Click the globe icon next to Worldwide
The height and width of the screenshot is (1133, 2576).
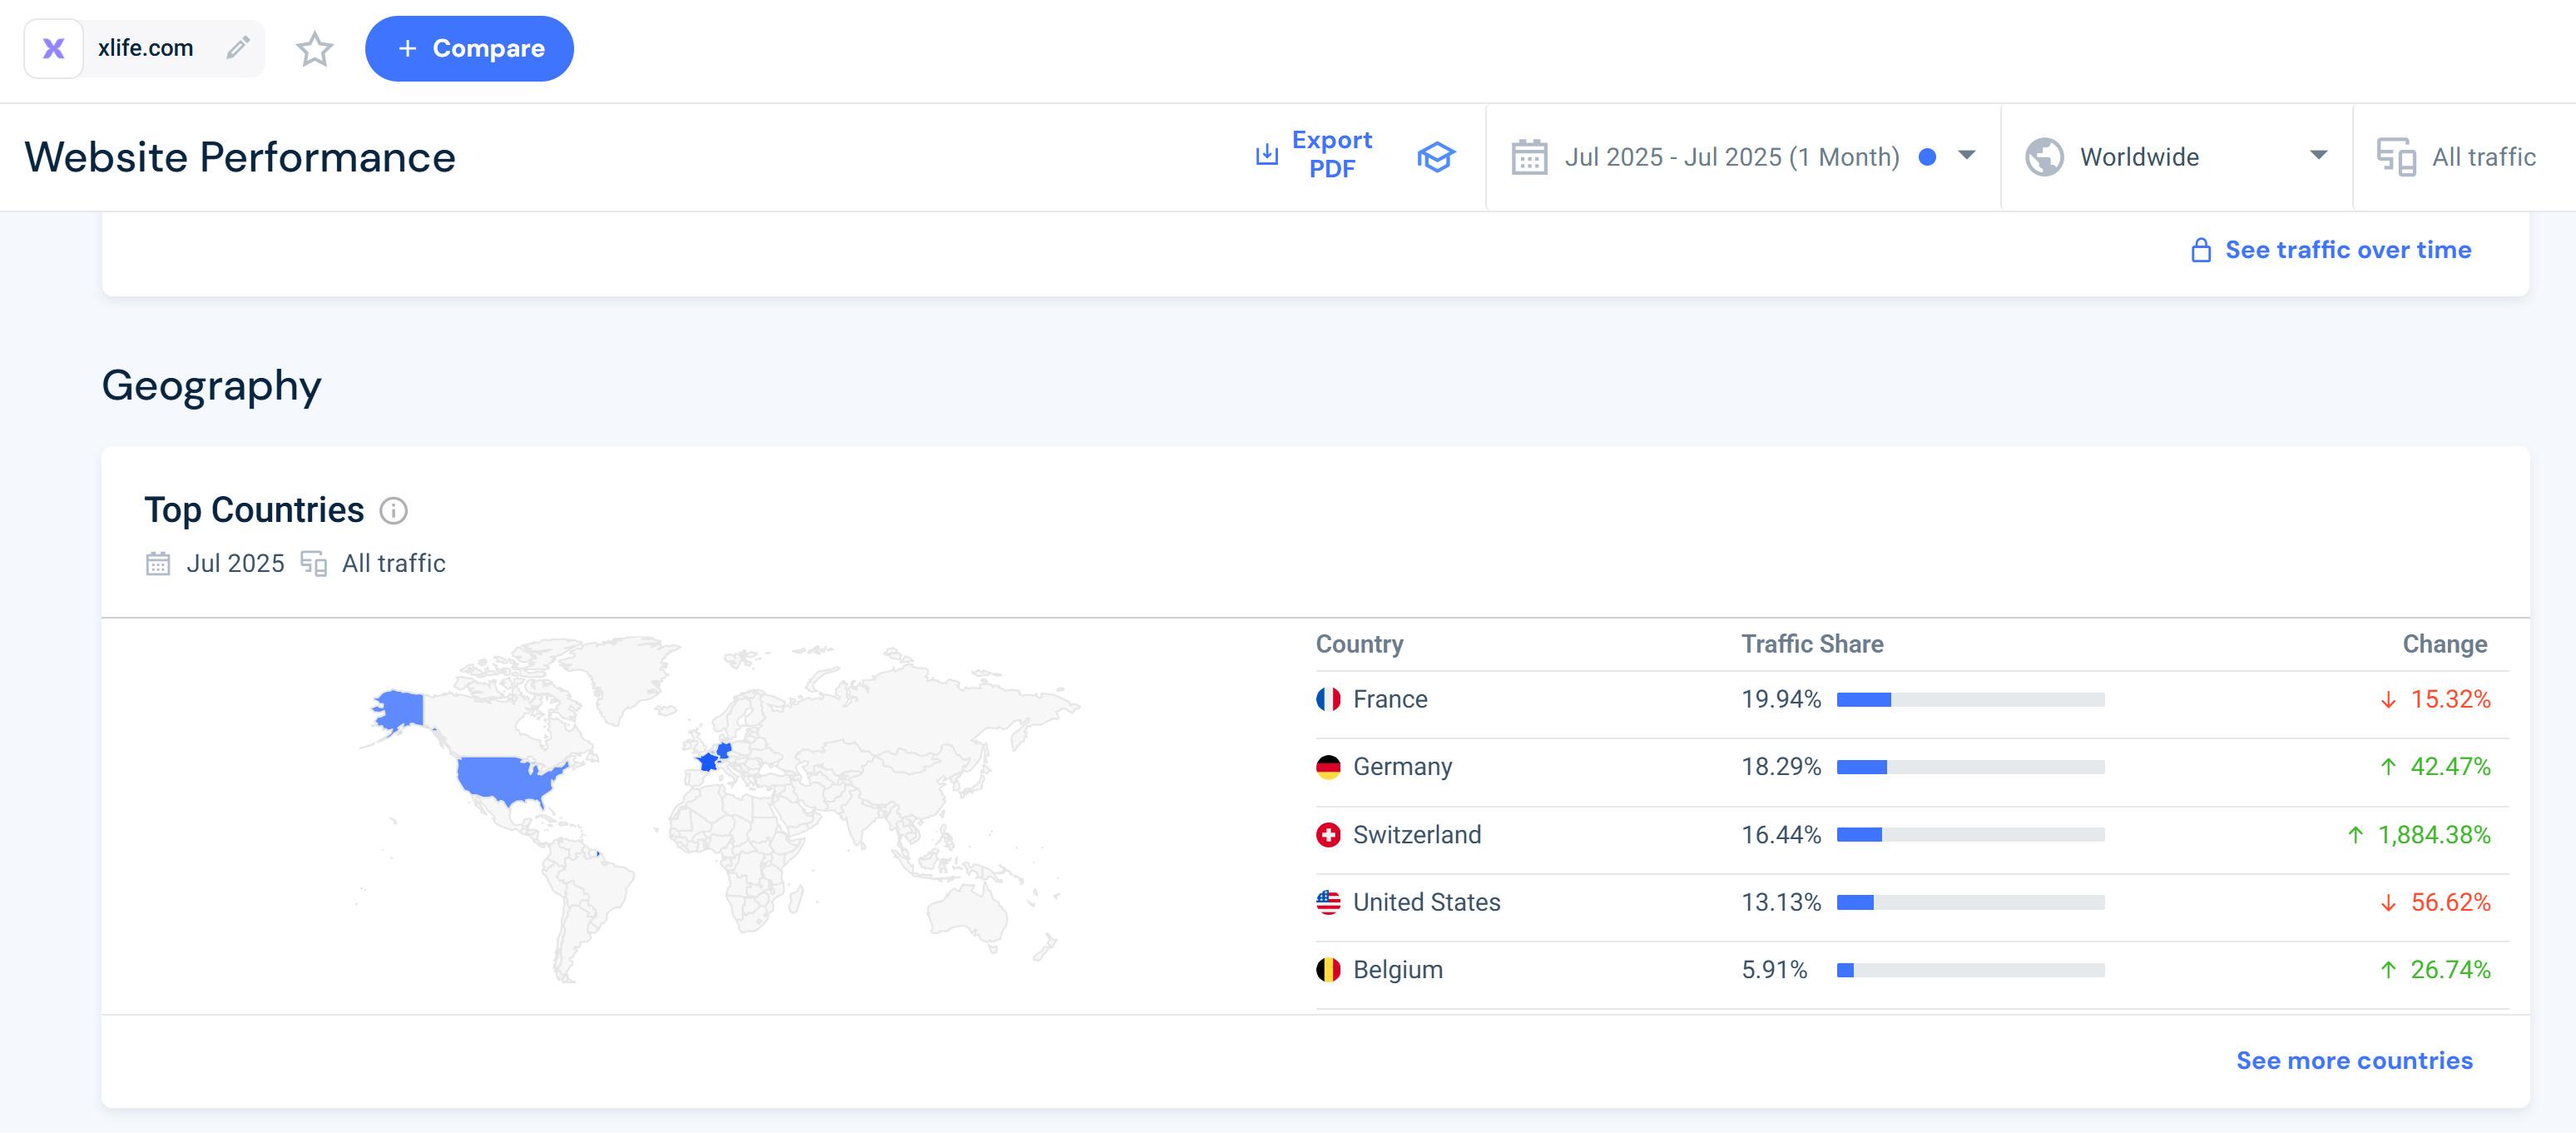pyautogui.click(x=2044, y=157)
